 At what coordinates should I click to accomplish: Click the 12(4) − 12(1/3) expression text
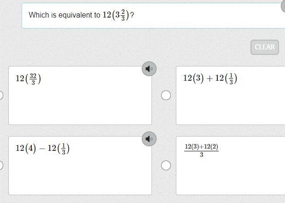point(42,149)
